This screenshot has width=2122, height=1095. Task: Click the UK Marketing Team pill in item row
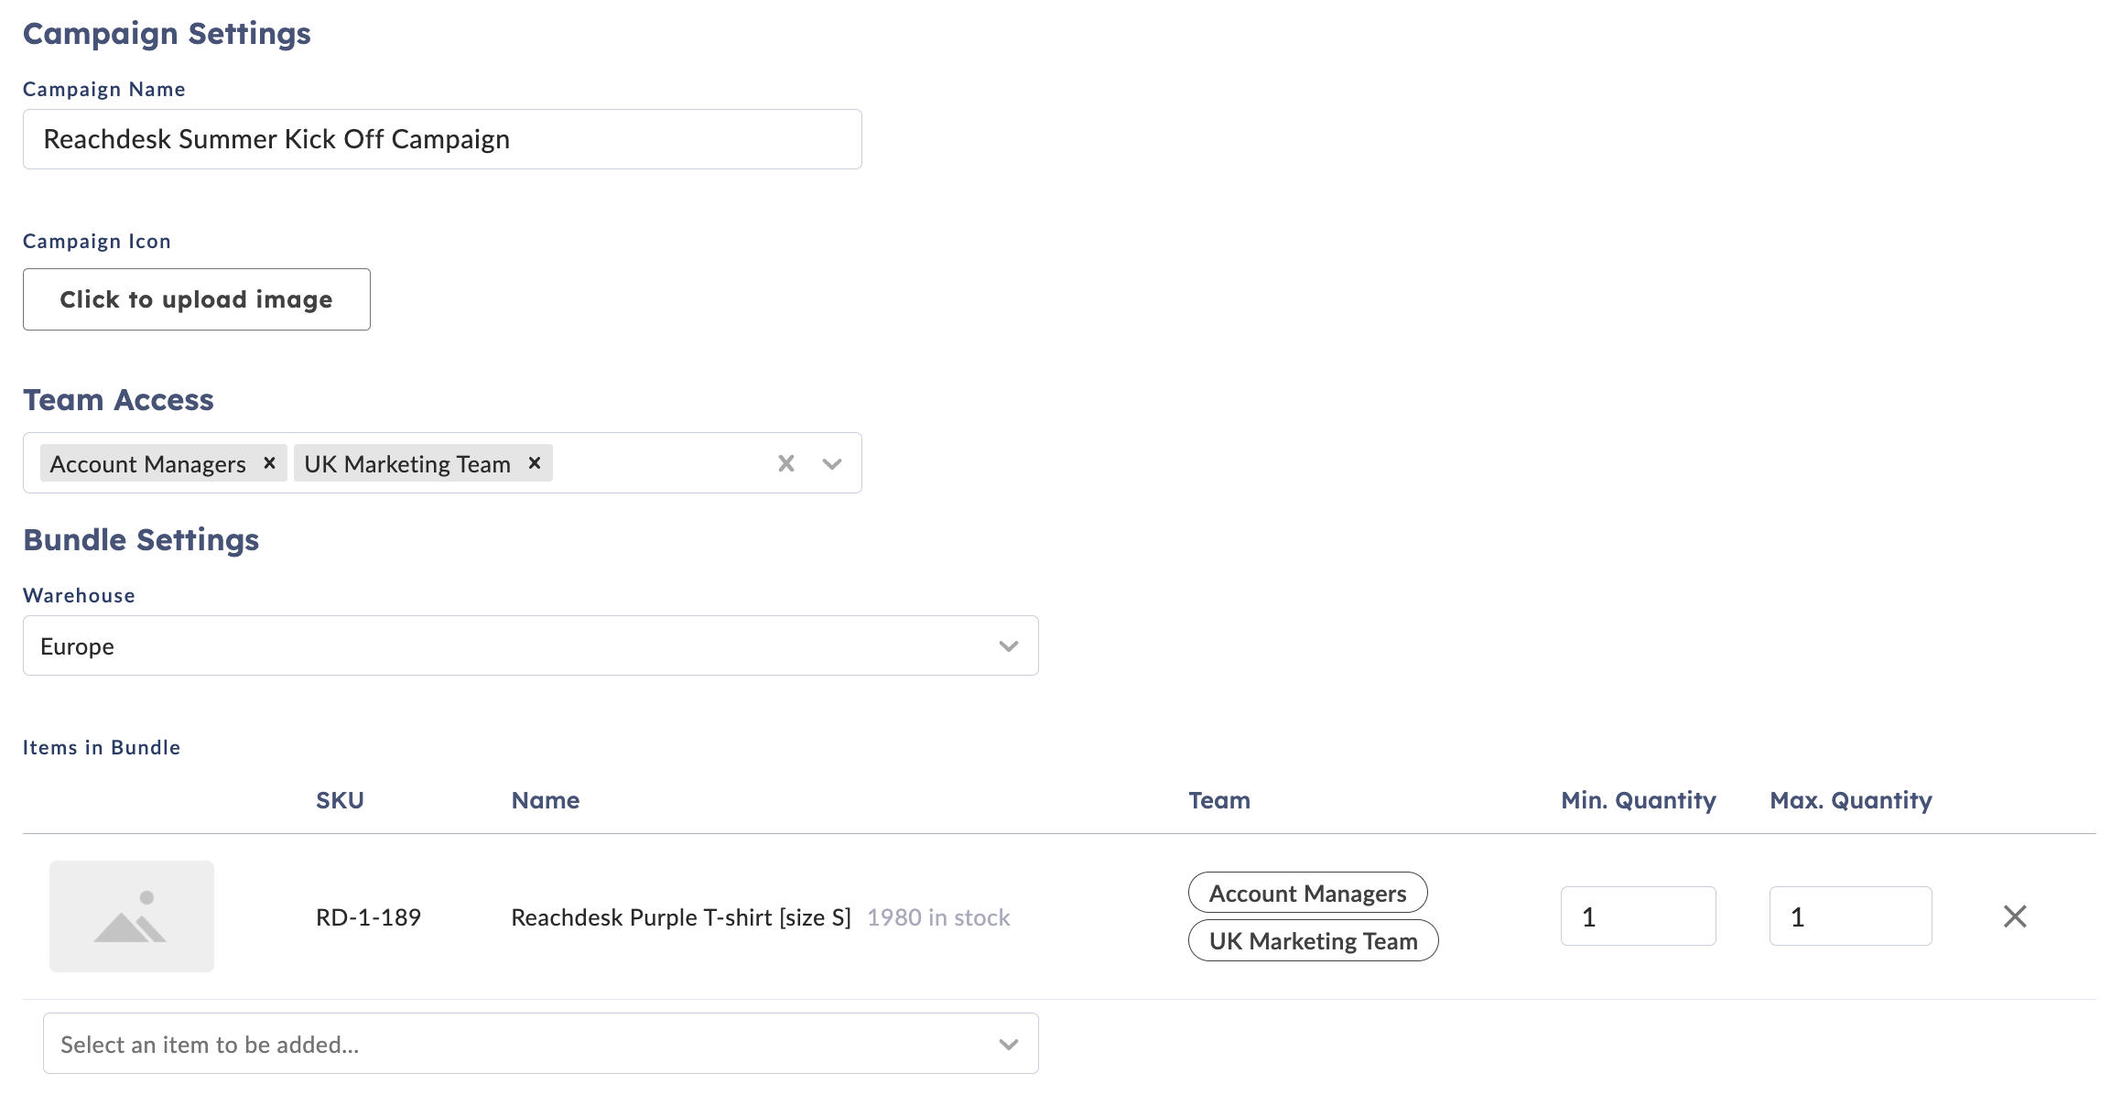point(1313,940)
